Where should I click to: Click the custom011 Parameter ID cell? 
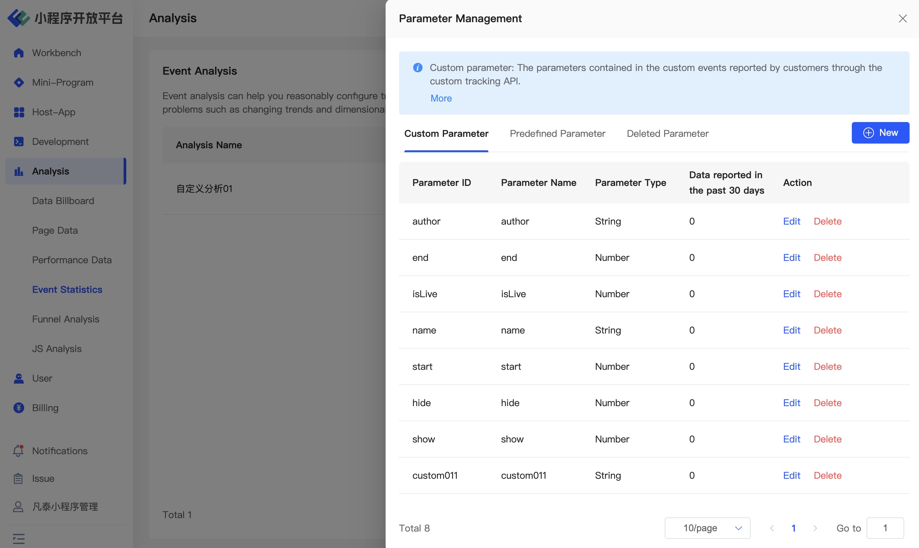tap(435, 476)
